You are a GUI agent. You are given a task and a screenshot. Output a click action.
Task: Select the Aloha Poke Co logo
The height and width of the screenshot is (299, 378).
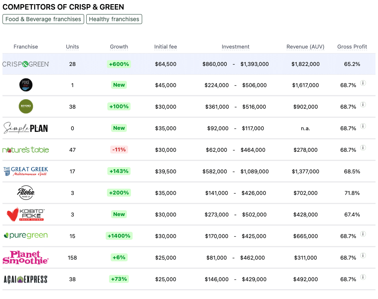(x=26, y=192)
